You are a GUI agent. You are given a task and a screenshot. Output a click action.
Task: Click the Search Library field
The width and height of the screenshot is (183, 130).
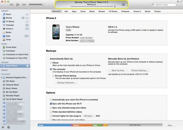(x=164, y=5)
